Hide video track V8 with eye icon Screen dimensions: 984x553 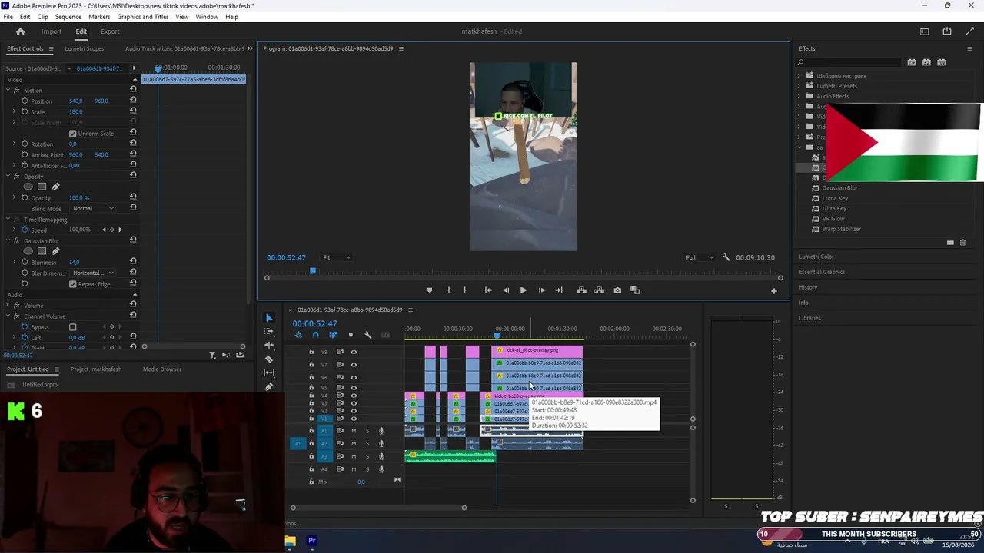coord(354,352)
